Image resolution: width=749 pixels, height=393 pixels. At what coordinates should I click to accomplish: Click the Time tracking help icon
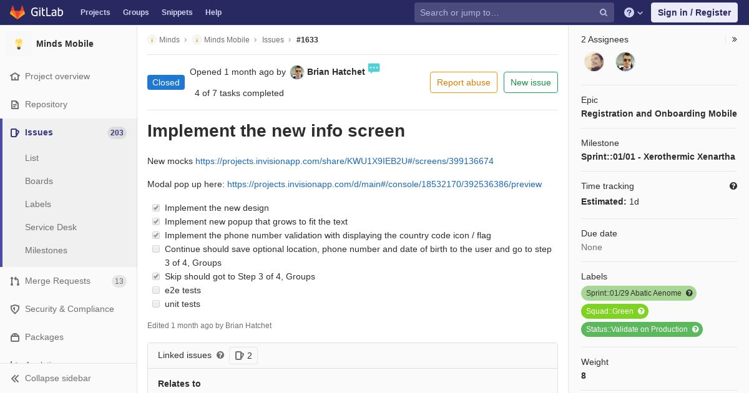tap(733, 186)
